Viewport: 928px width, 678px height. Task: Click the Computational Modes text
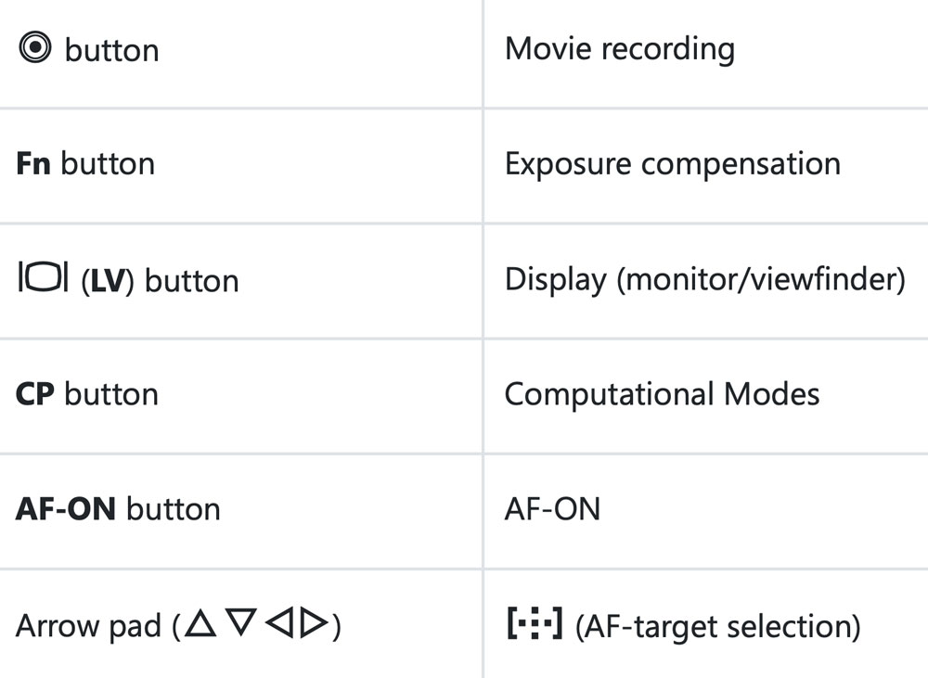tap(662, 393)
